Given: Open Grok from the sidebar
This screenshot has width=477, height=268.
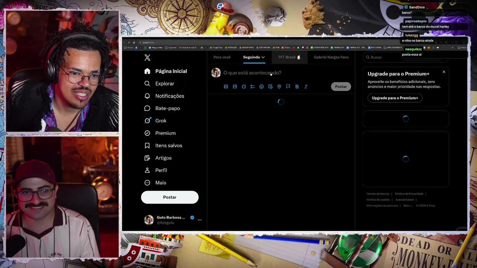Looking at the screenshot, I should tap(155, 121).
